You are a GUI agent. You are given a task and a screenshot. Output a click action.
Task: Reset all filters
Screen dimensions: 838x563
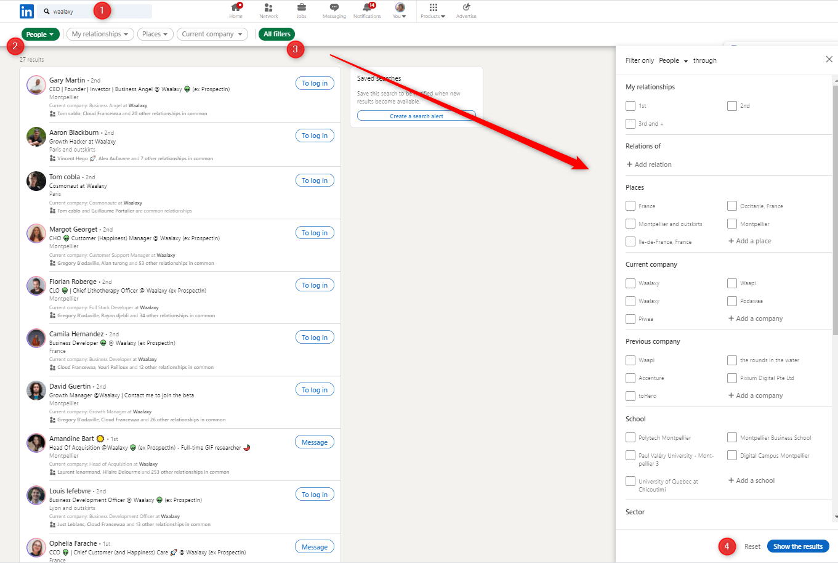752,546
